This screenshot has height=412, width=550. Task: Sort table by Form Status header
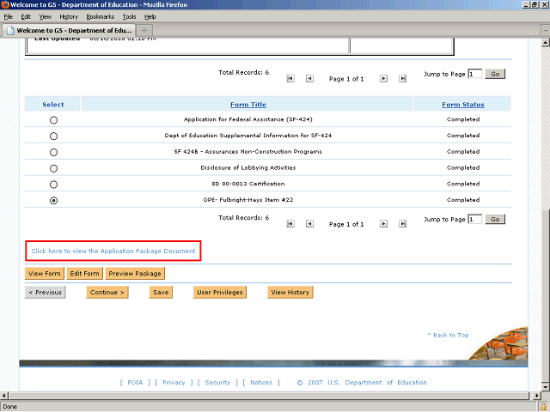[463, 105]
